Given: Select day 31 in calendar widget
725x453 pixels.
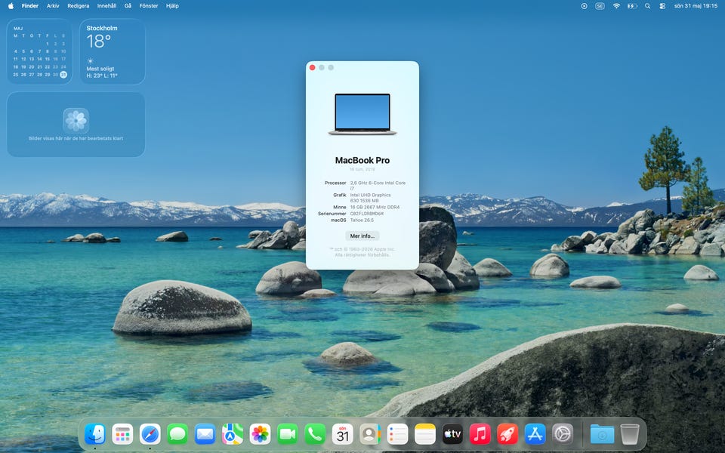Looking at the screenshot, I should (63, 75).
